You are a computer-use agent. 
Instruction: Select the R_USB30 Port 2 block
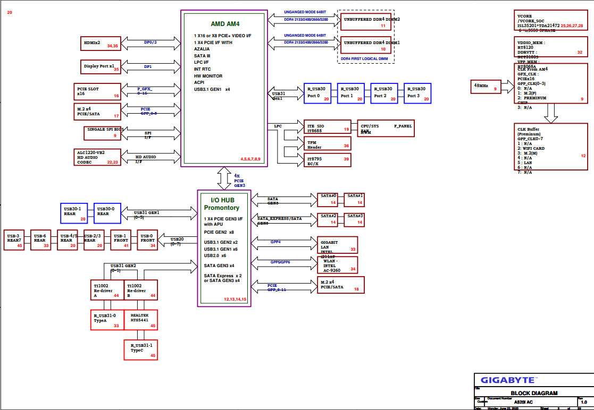point(384,93)
